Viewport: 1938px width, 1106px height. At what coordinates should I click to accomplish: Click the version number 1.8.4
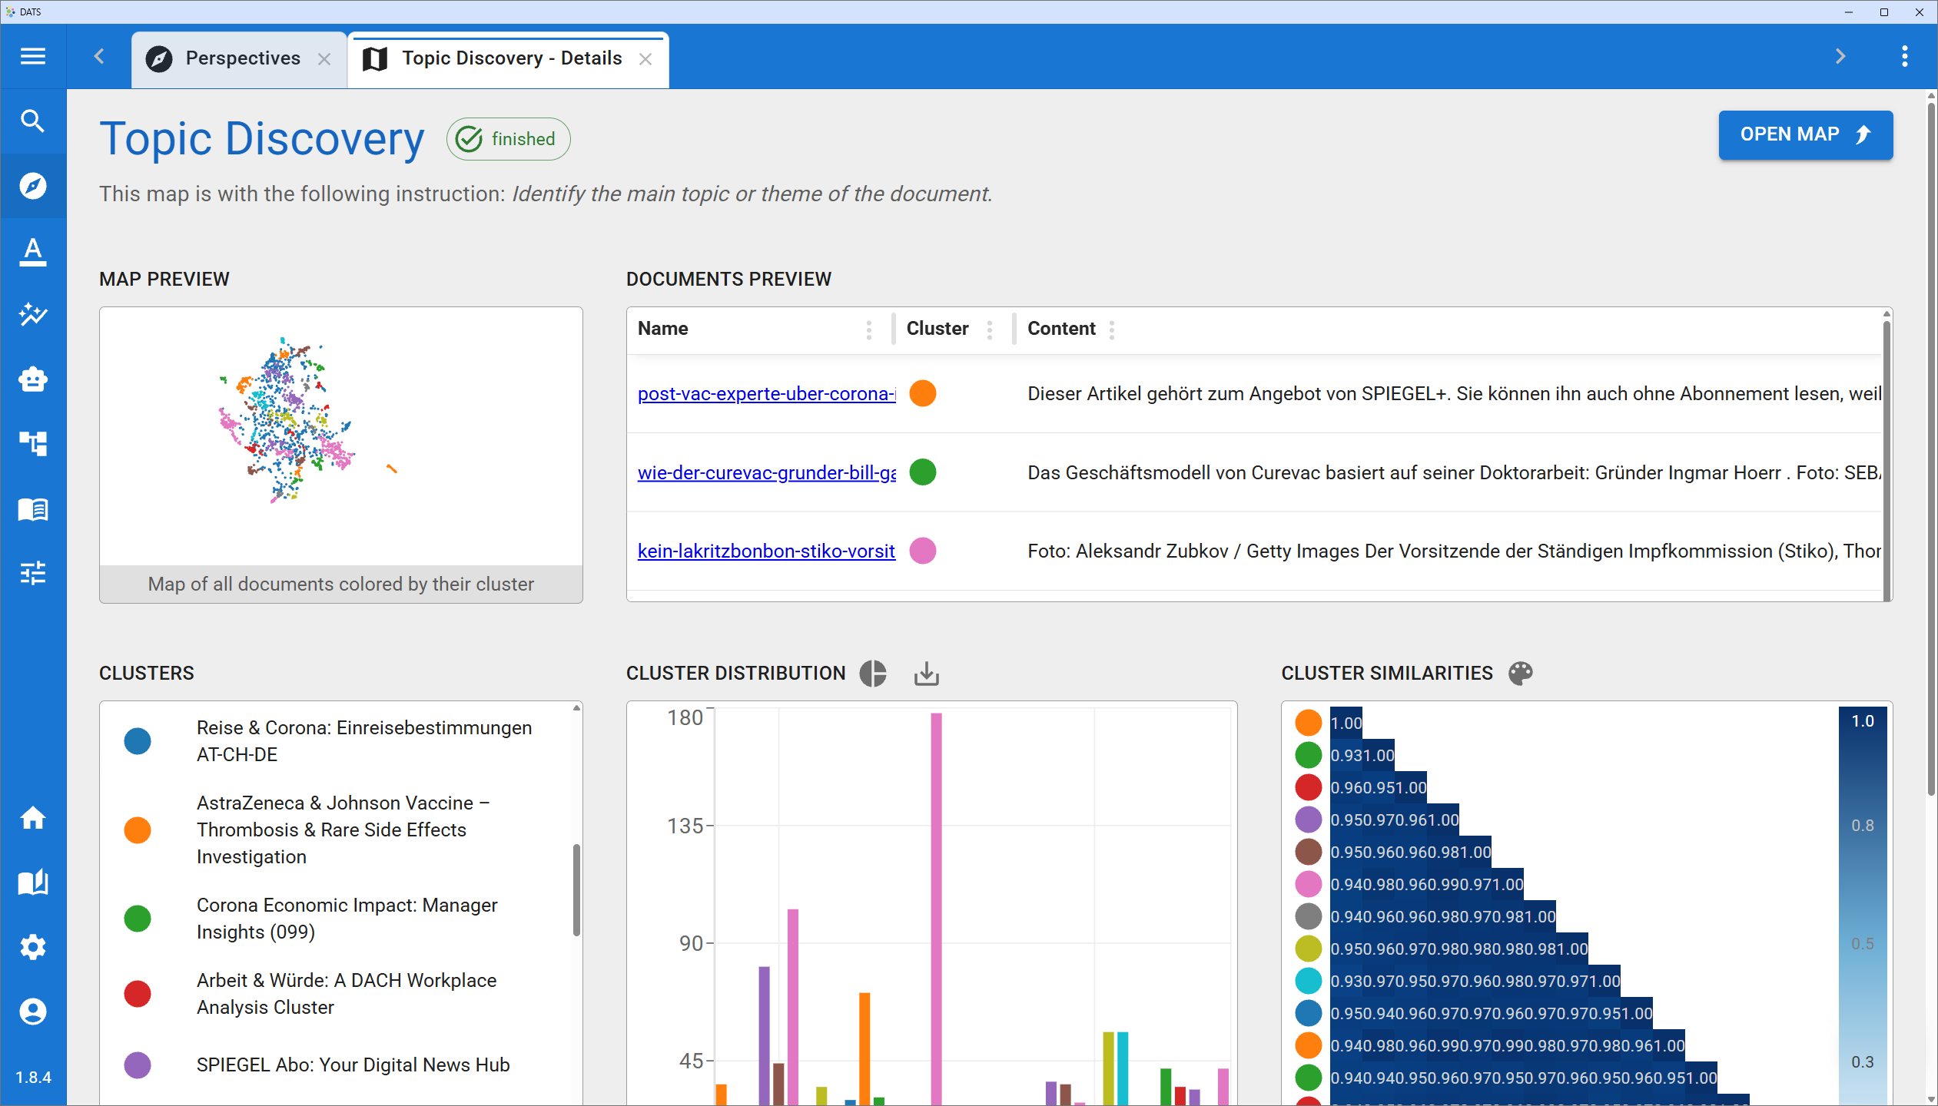[x=33, y=1078]
